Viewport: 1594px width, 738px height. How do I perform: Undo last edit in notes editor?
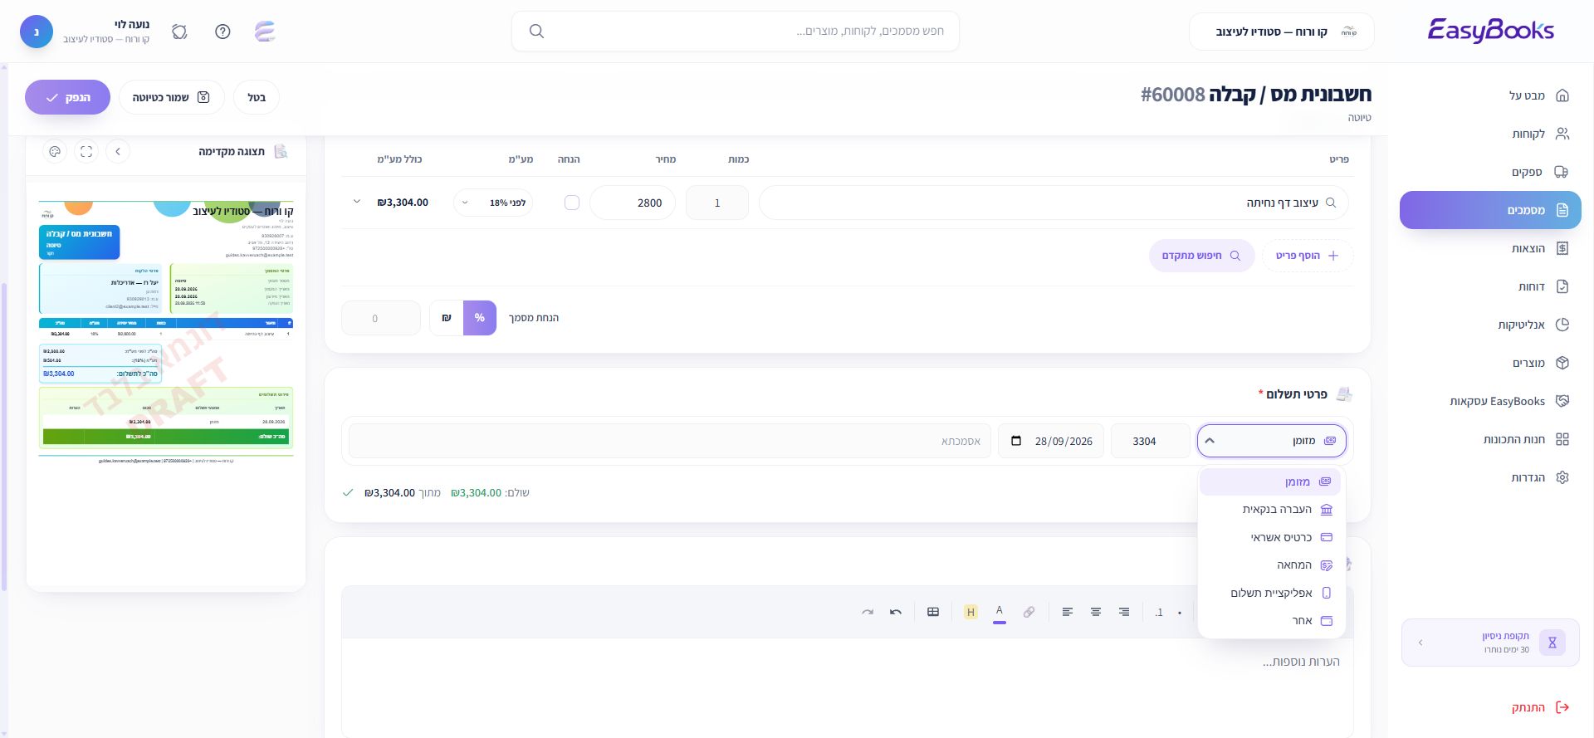896,612
